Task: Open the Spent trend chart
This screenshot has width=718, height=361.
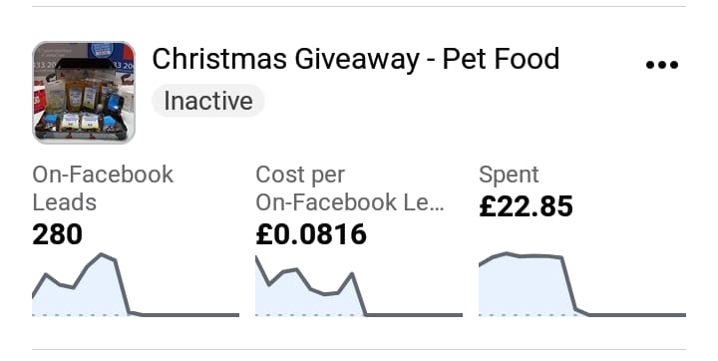Action: tap(582, 284)
